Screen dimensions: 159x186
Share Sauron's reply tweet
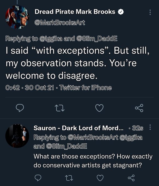tap(131, 178)
